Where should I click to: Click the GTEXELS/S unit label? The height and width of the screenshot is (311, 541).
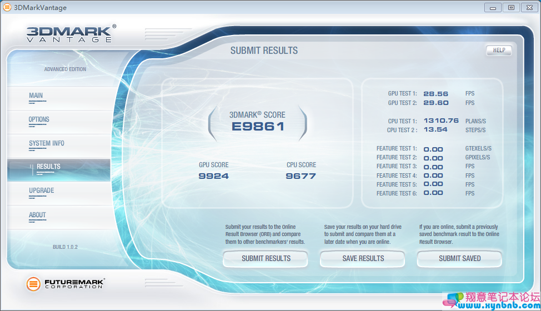pyautogui.click(x=478, y=149)
